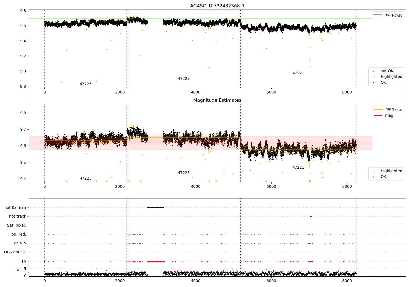Image resolution: width=410 pixels, height=287 pixels.
Task: Click the 'not Kalman' axis label
Action: pos(15,207)
